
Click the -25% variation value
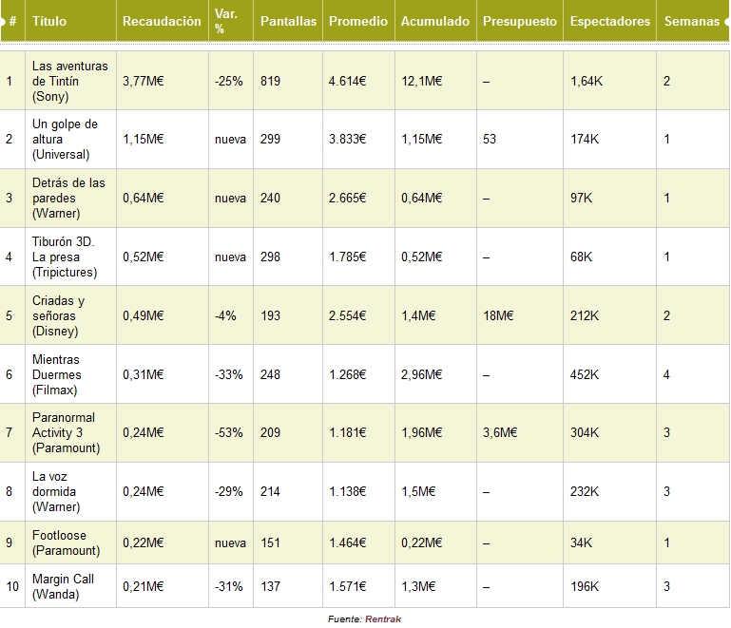click(x=228, y=81)
